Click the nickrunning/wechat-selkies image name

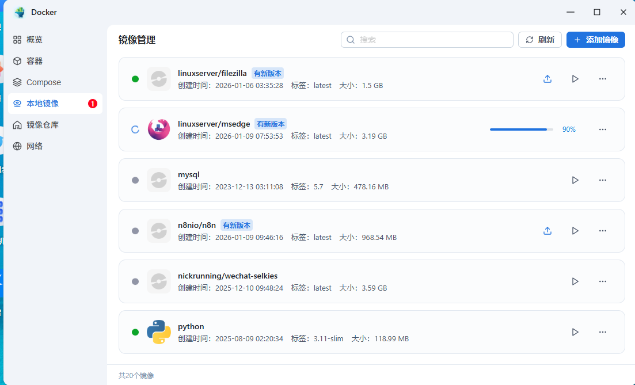tap(227, 276)
